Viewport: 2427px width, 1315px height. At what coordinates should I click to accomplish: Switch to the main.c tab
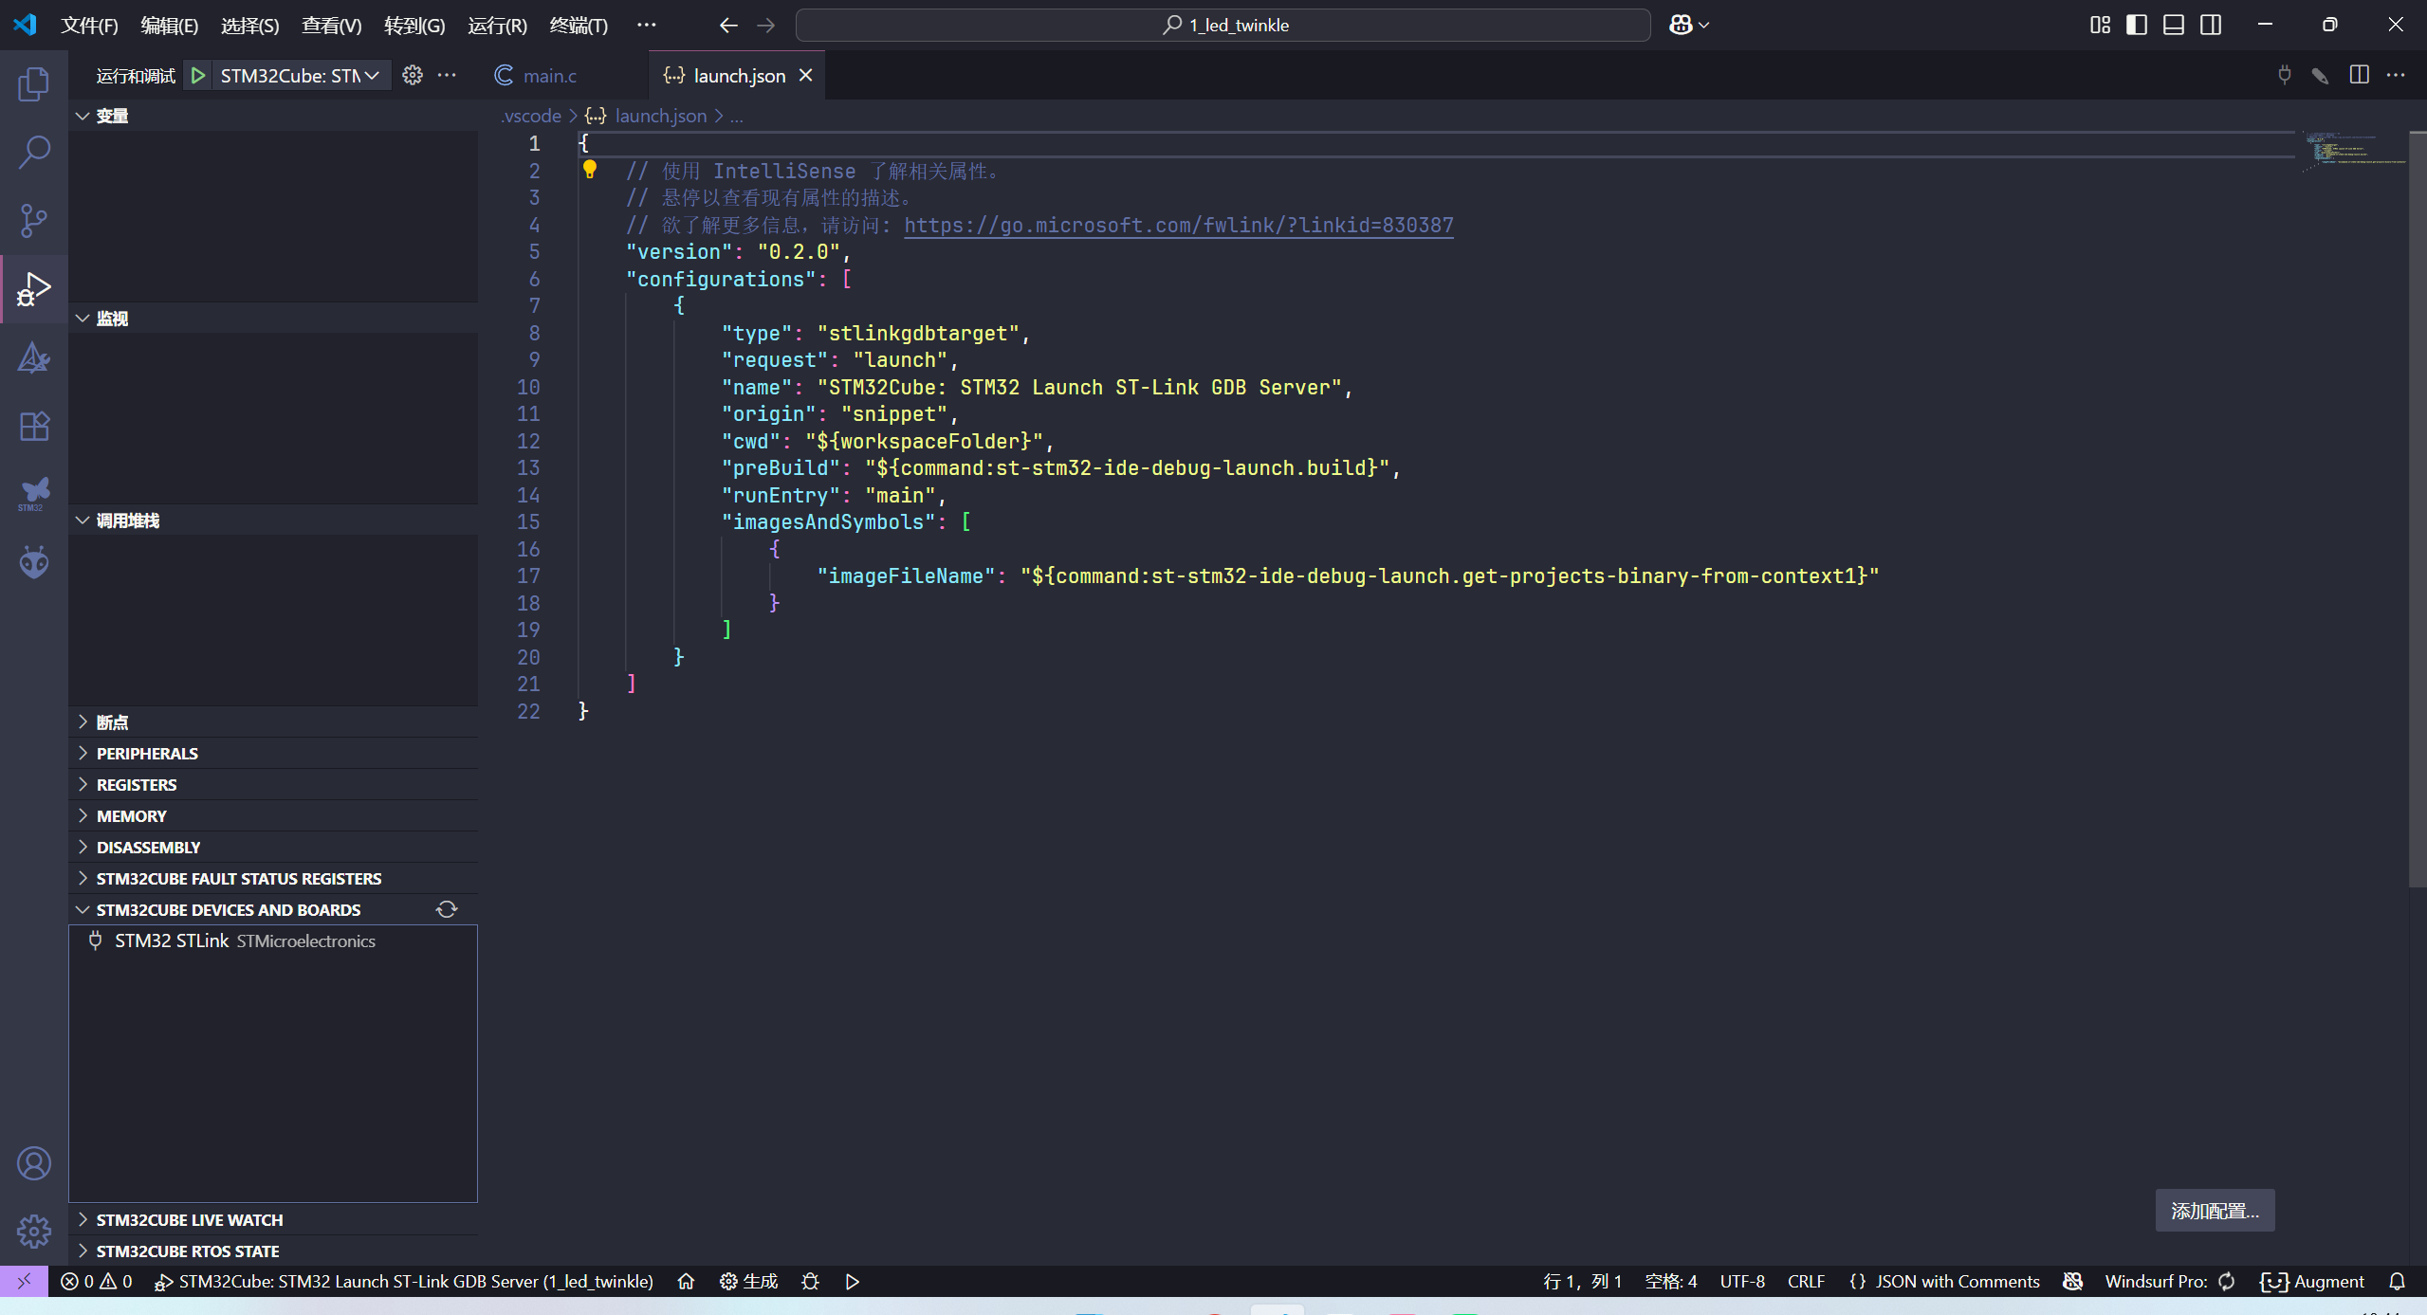pyautogui.click(x=550, y=75)
